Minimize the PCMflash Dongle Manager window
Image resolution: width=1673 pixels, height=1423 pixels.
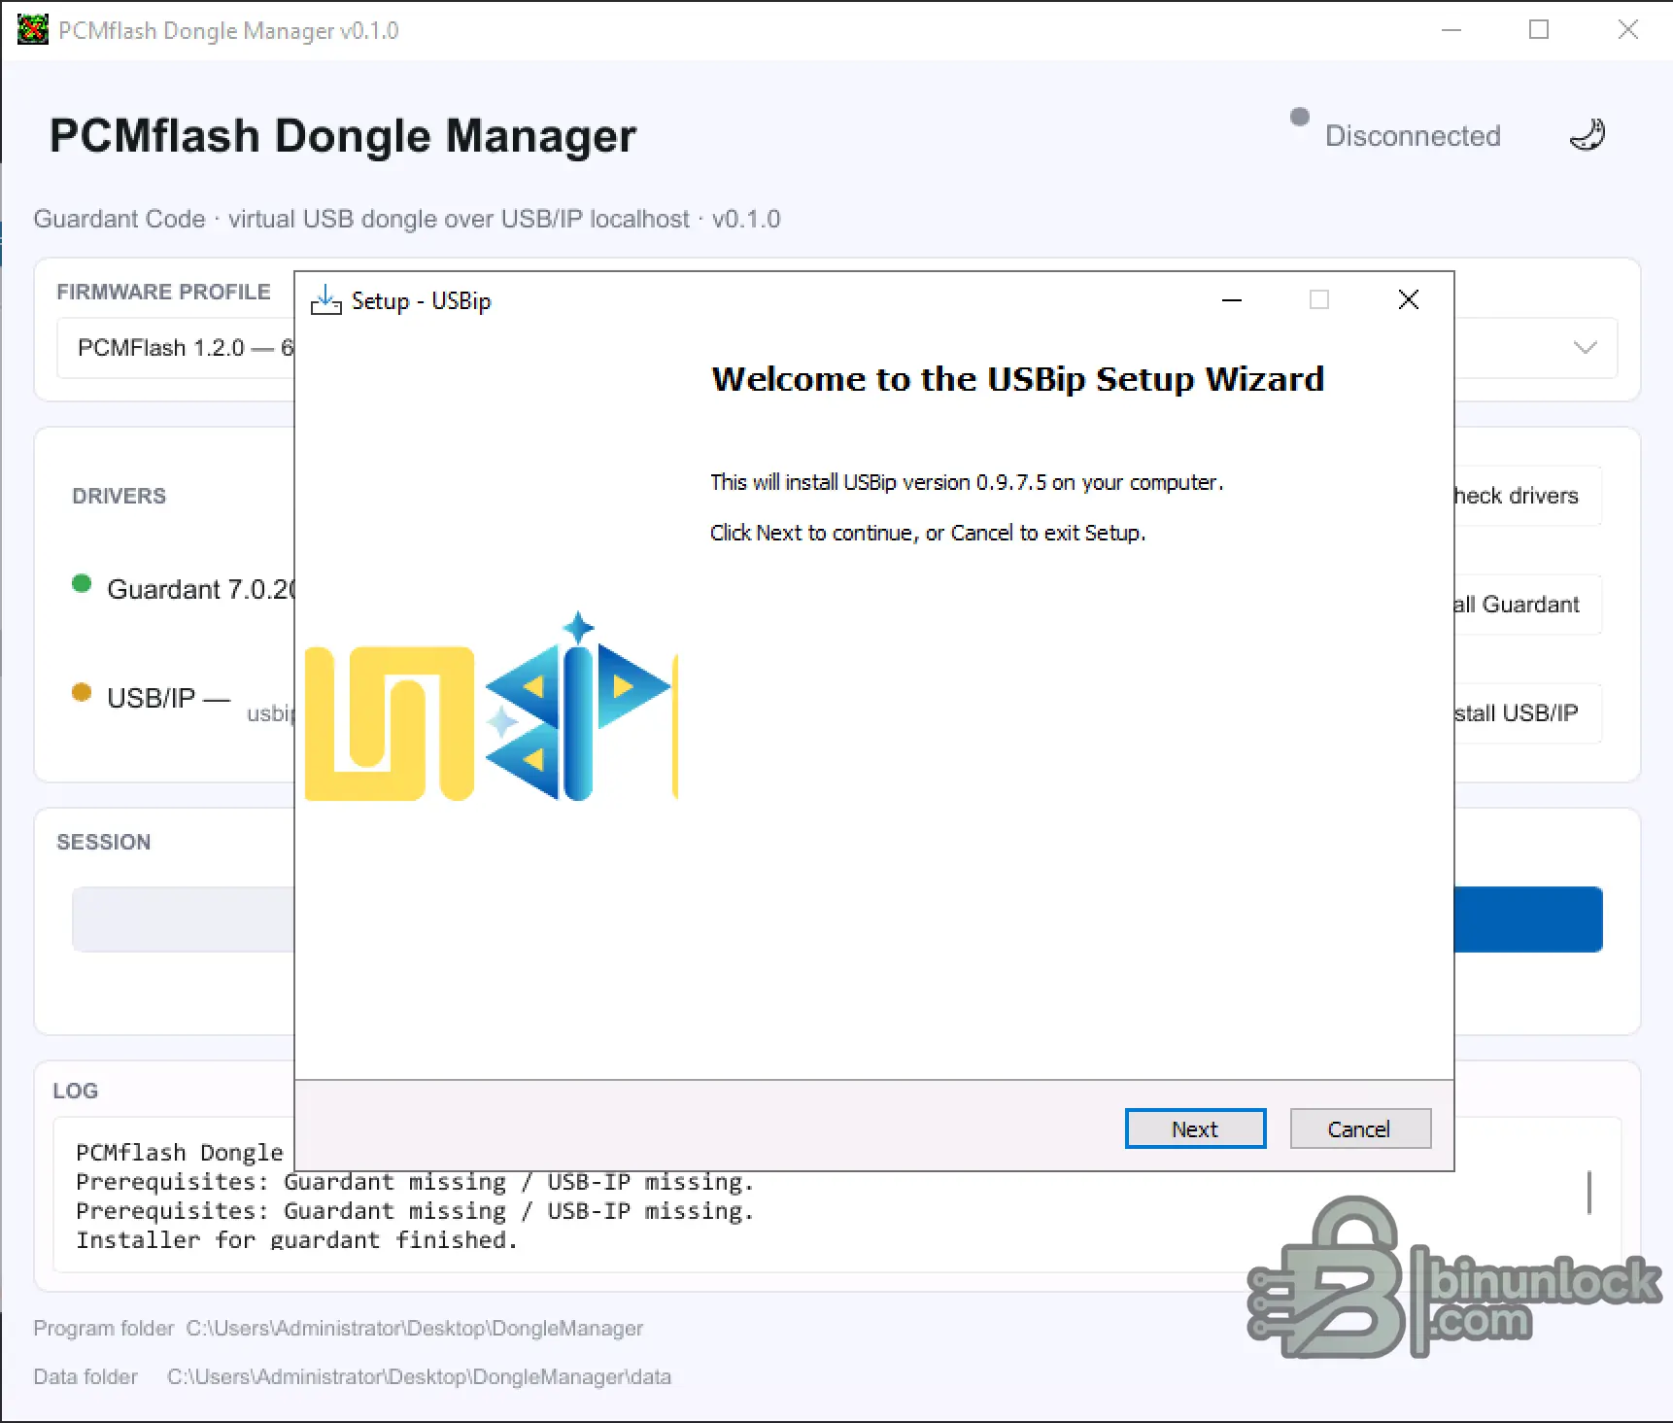1451,30
